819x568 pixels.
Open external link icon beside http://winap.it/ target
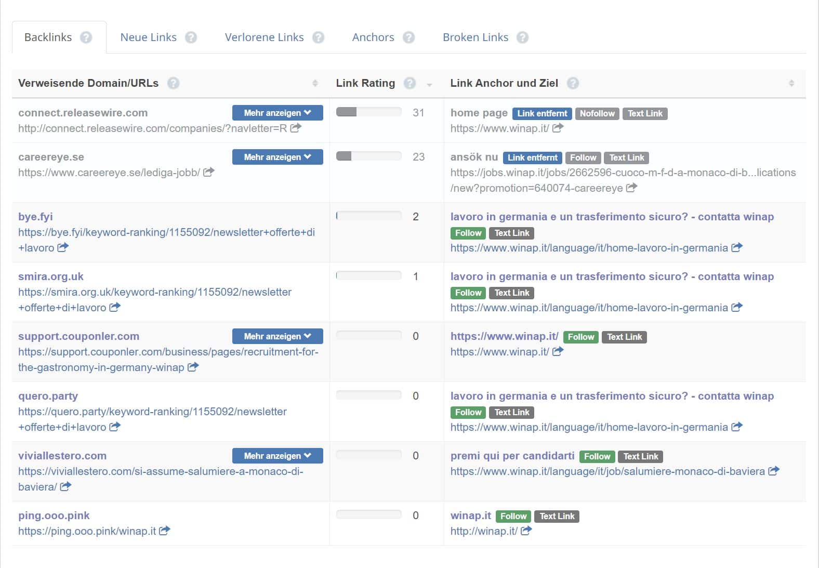526,531
